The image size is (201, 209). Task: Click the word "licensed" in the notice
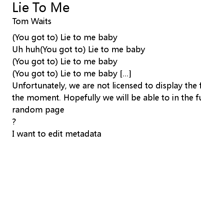[127, 86]
